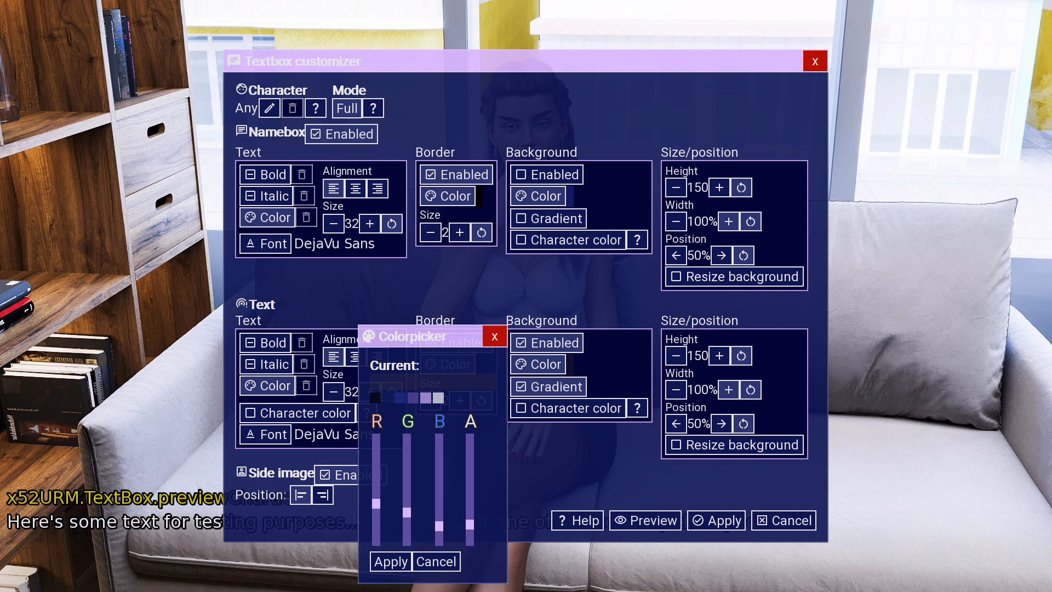Set Namebox text alignment to right
Image resolution: width=1052 pixels, height=592 pixels.
pos(378,189)
